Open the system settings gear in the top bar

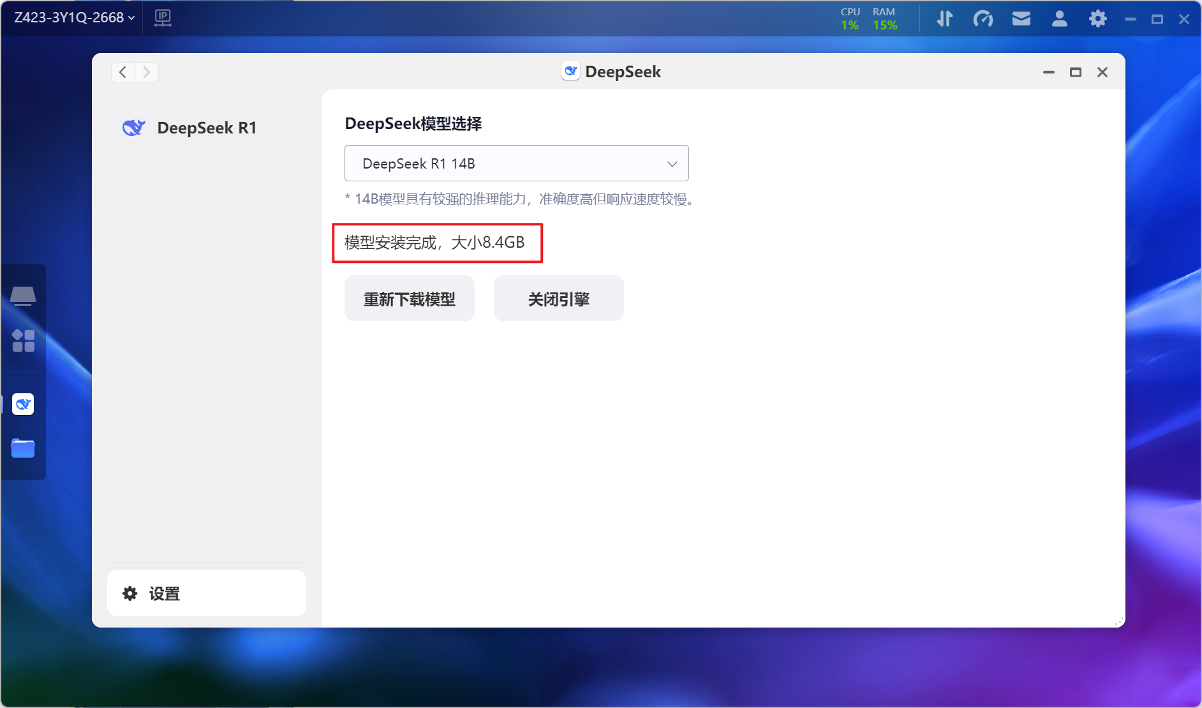(1098, 19)
